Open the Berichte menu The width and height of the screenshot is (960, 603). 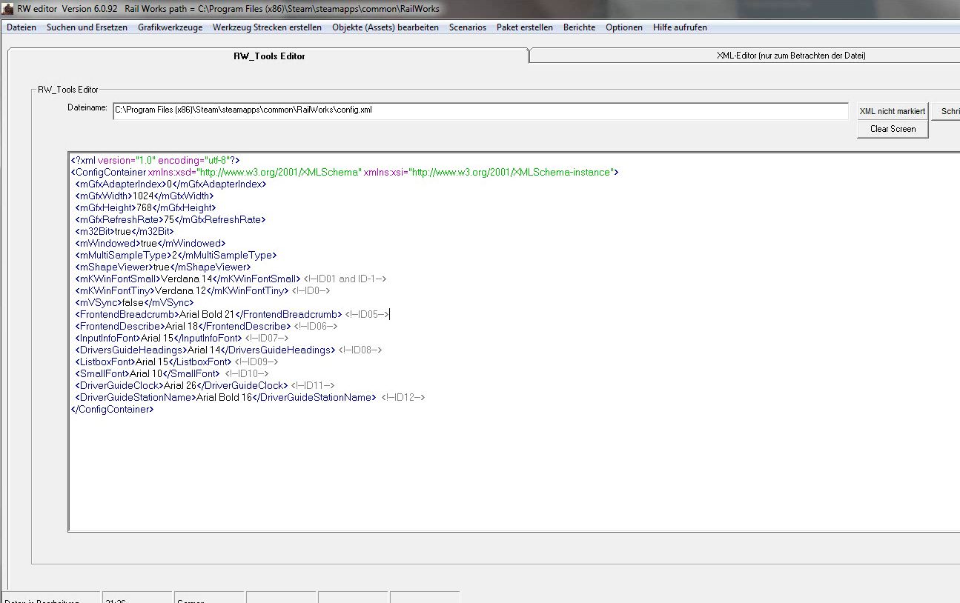click(x=579, y=27)
